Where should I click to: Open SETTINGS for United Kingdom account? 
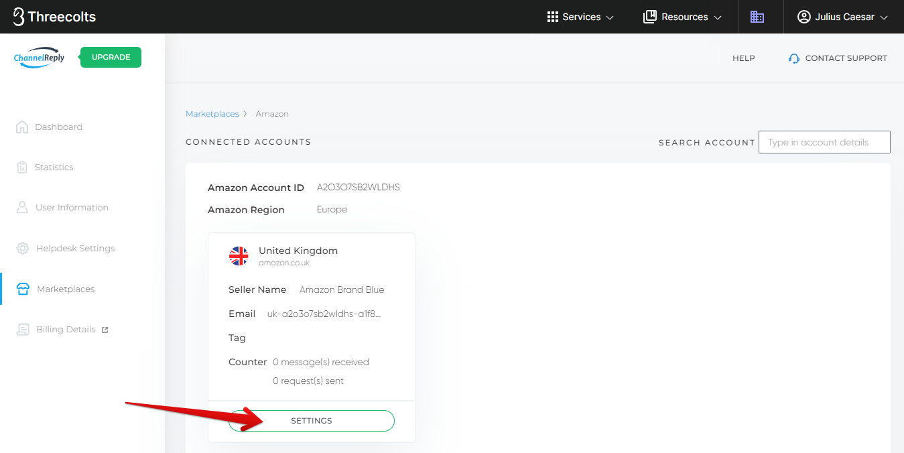[x=312, y=421]
